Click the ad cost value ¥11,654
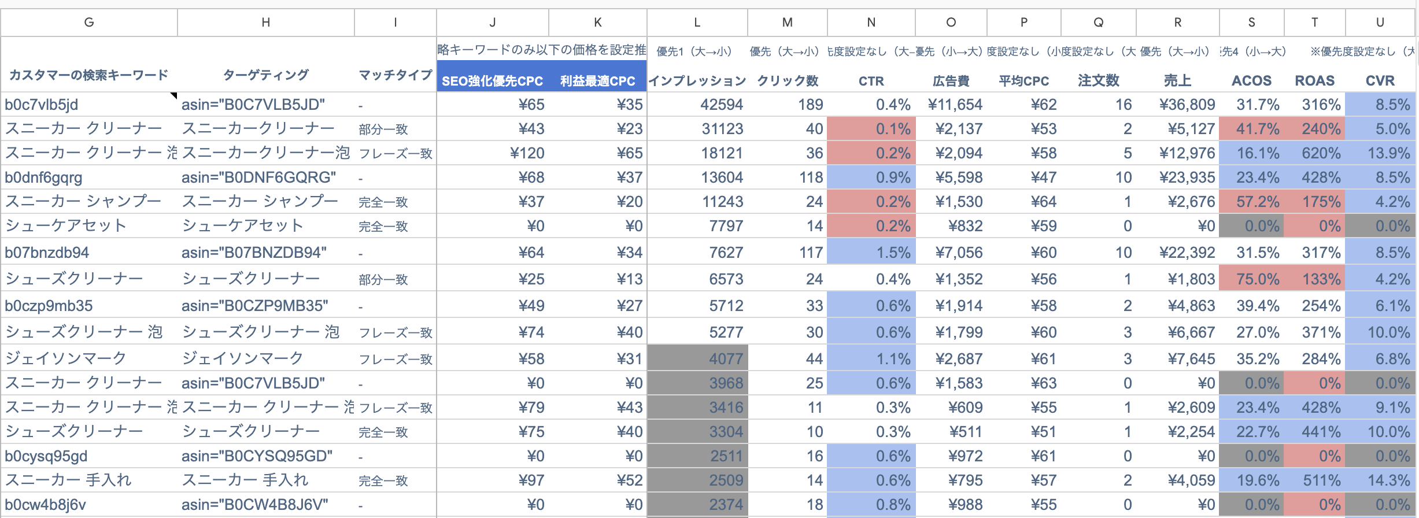This screenshot has width=1419, height=518. click(951, 105)
